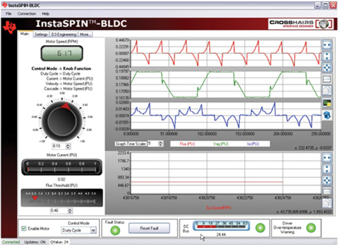Click the pan/move icon on speed graph
339x245 pixels.
coord(327,180)
